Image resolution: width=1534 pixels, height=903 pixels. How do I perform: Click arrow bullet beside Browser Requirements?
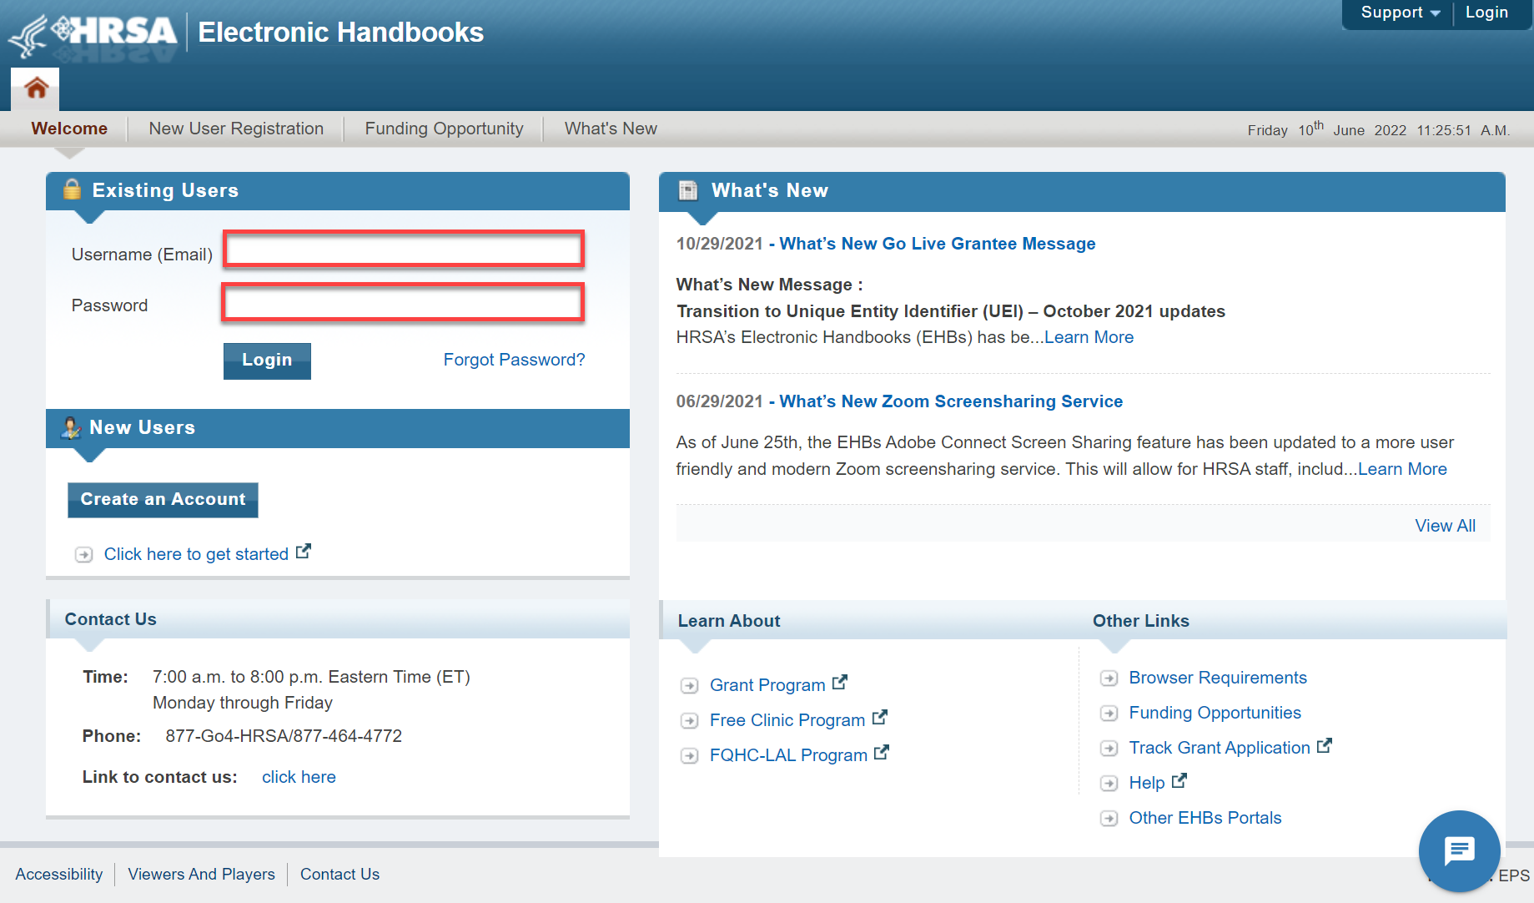pos(1109,678)
